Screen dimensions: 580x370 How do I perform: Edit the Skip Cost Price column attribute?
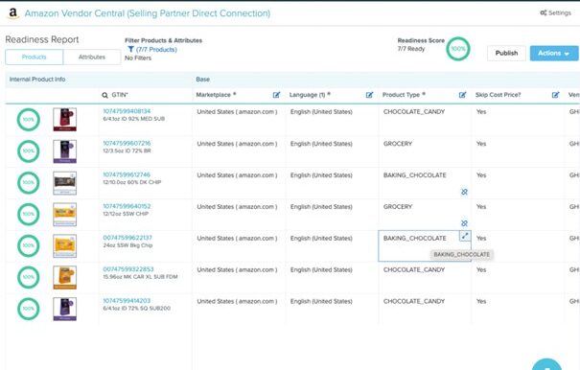pos(556,95)
